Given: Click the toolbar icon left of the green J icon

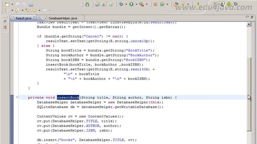Looking at the screenshot, I should 98,4.
